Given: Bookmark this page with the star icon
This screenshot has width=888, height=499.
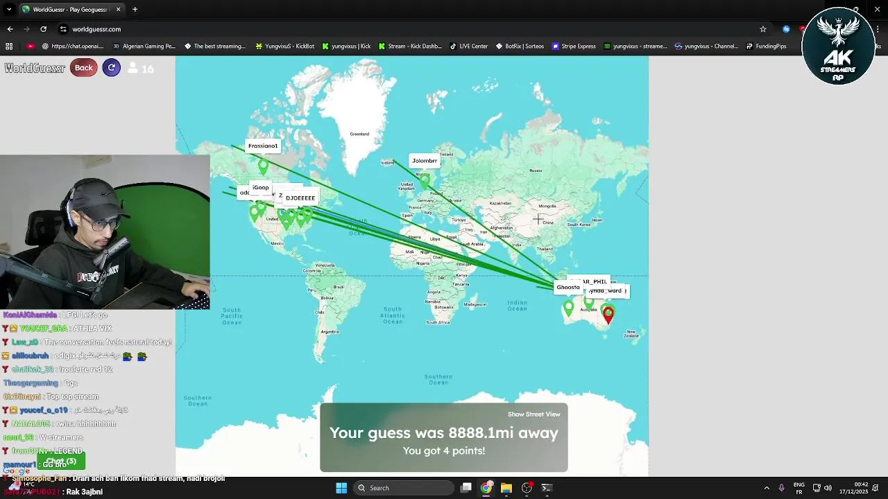Looking at the screenshot, I should tap(763, 29).
